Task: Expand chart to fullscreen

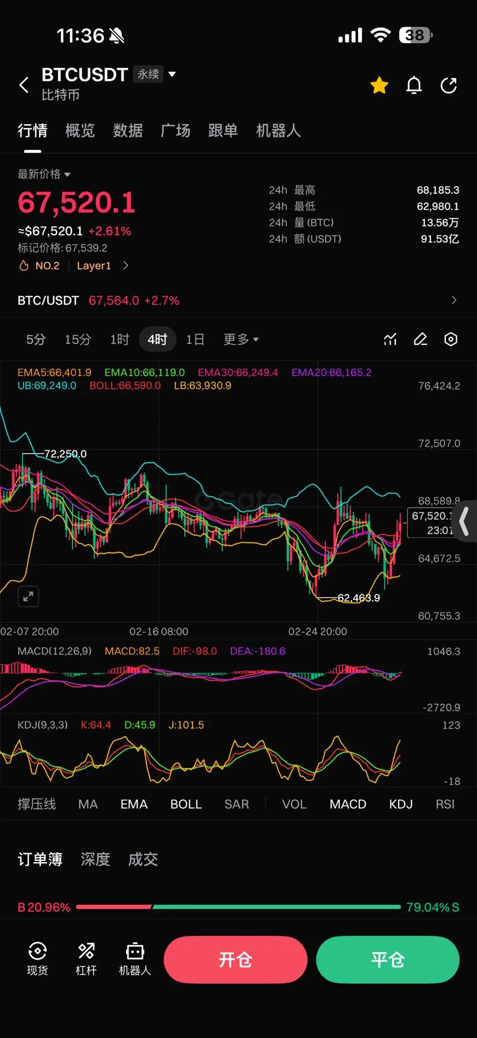Action: 28,596
